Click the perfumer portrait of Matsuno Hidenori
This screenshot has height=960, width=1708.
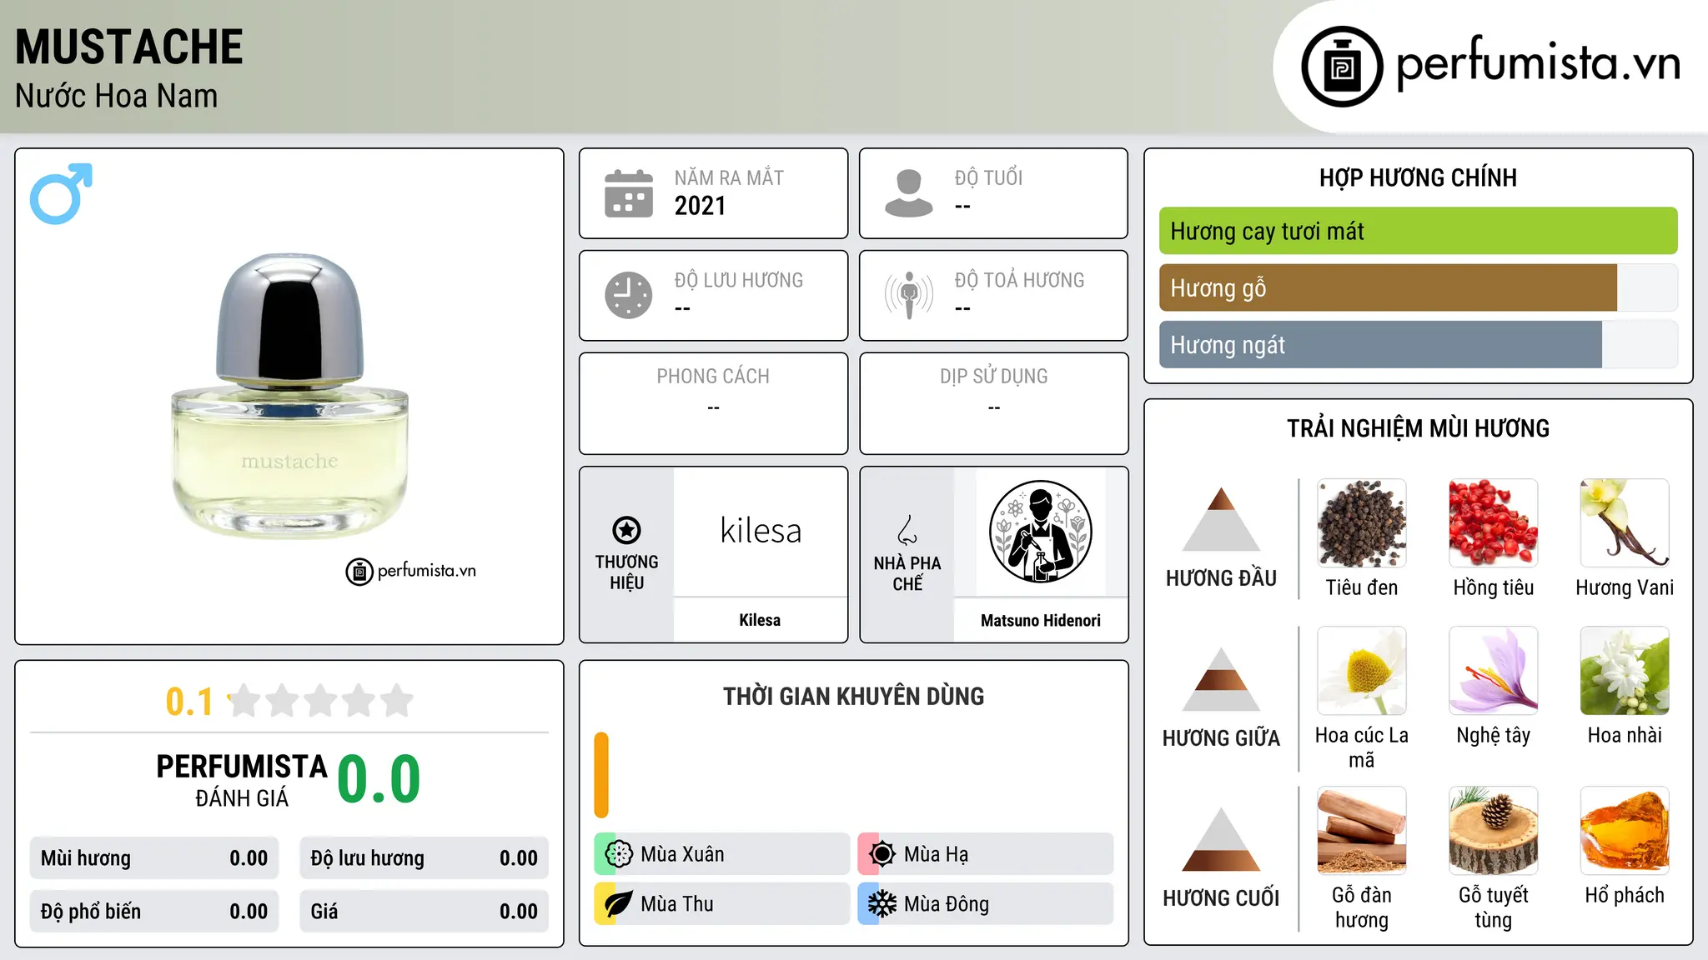1041,532
